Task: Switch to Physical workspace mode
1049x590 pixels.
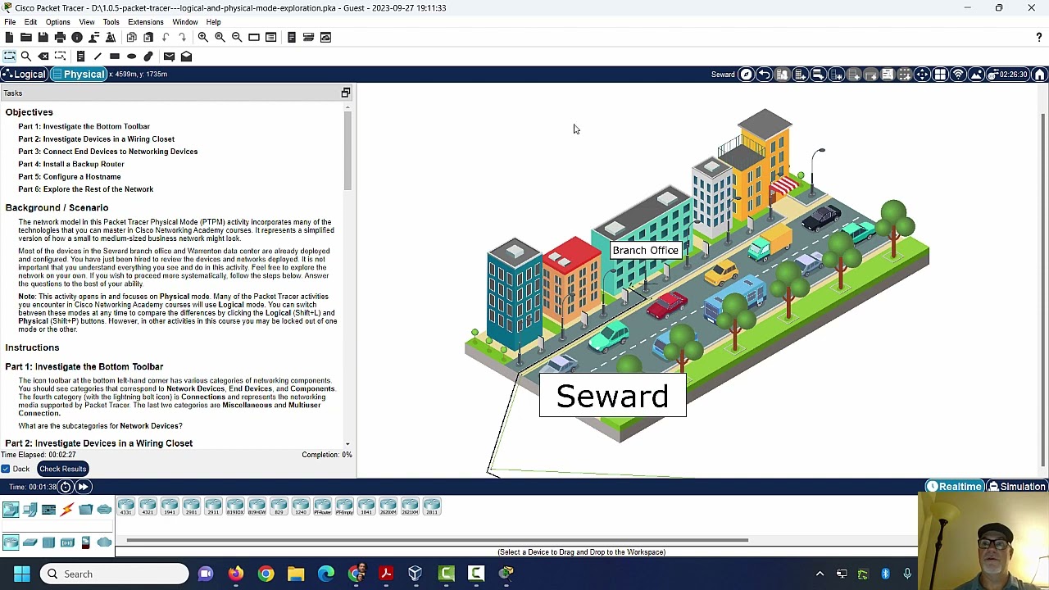Action: tap(79, 75)
